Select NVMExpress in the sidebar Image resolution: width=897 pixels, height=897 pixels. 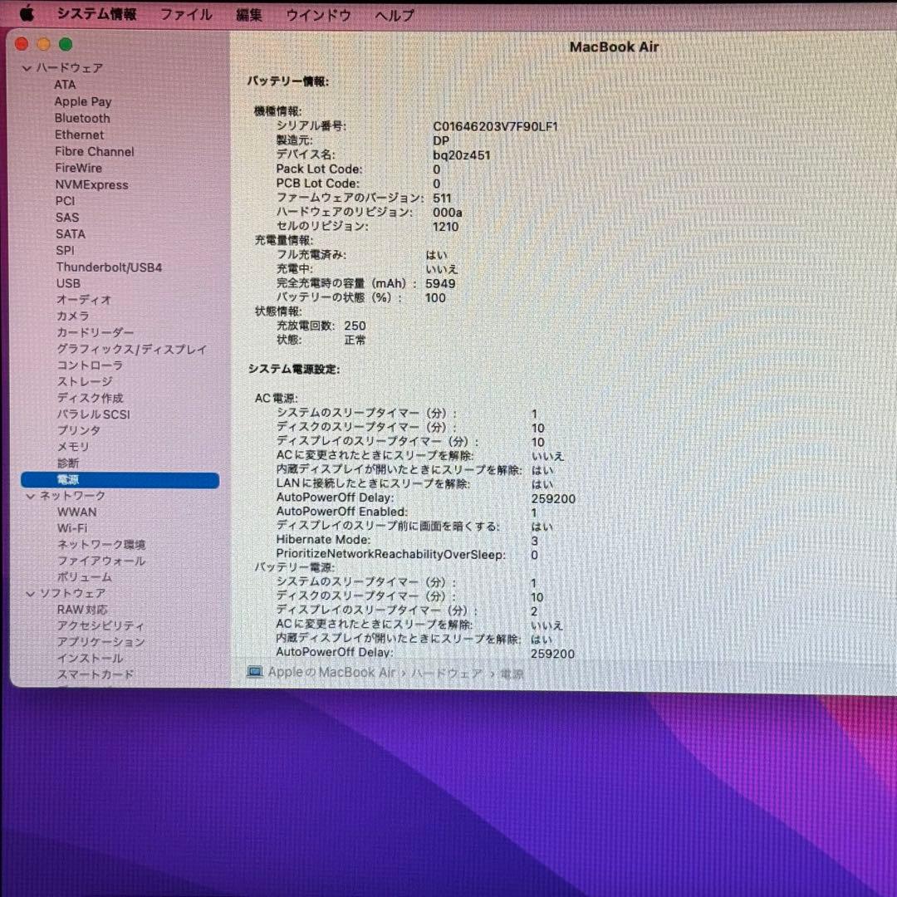pyautogui.click(x=91, y=184)
